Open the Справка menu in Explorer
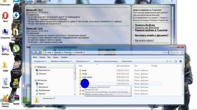 (64, 57)
